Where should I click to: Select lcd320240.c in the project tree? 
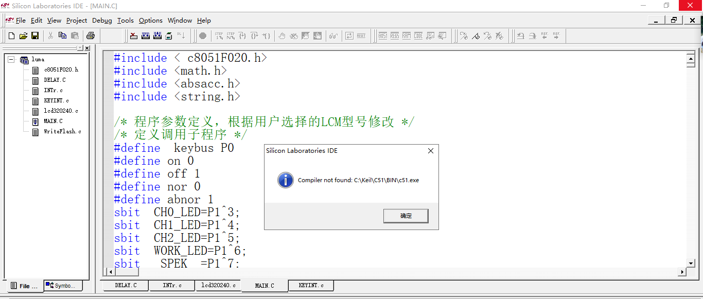(x=61, y=111)
